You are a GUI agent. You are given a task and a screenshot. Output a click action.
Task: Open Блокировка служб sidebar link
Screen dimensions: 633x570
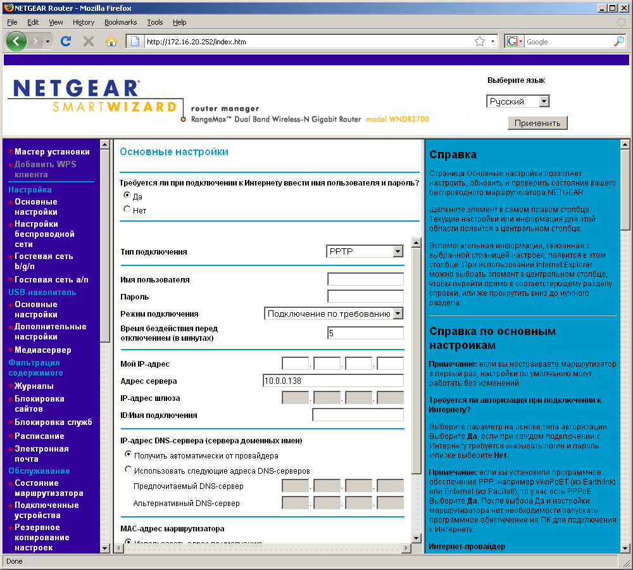(53, 422)
